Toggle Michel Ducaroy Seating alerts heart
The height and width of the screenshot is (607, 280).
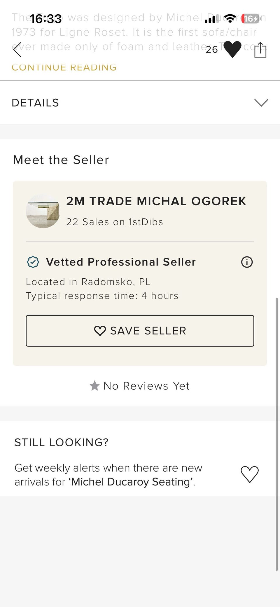pos(250,474)
